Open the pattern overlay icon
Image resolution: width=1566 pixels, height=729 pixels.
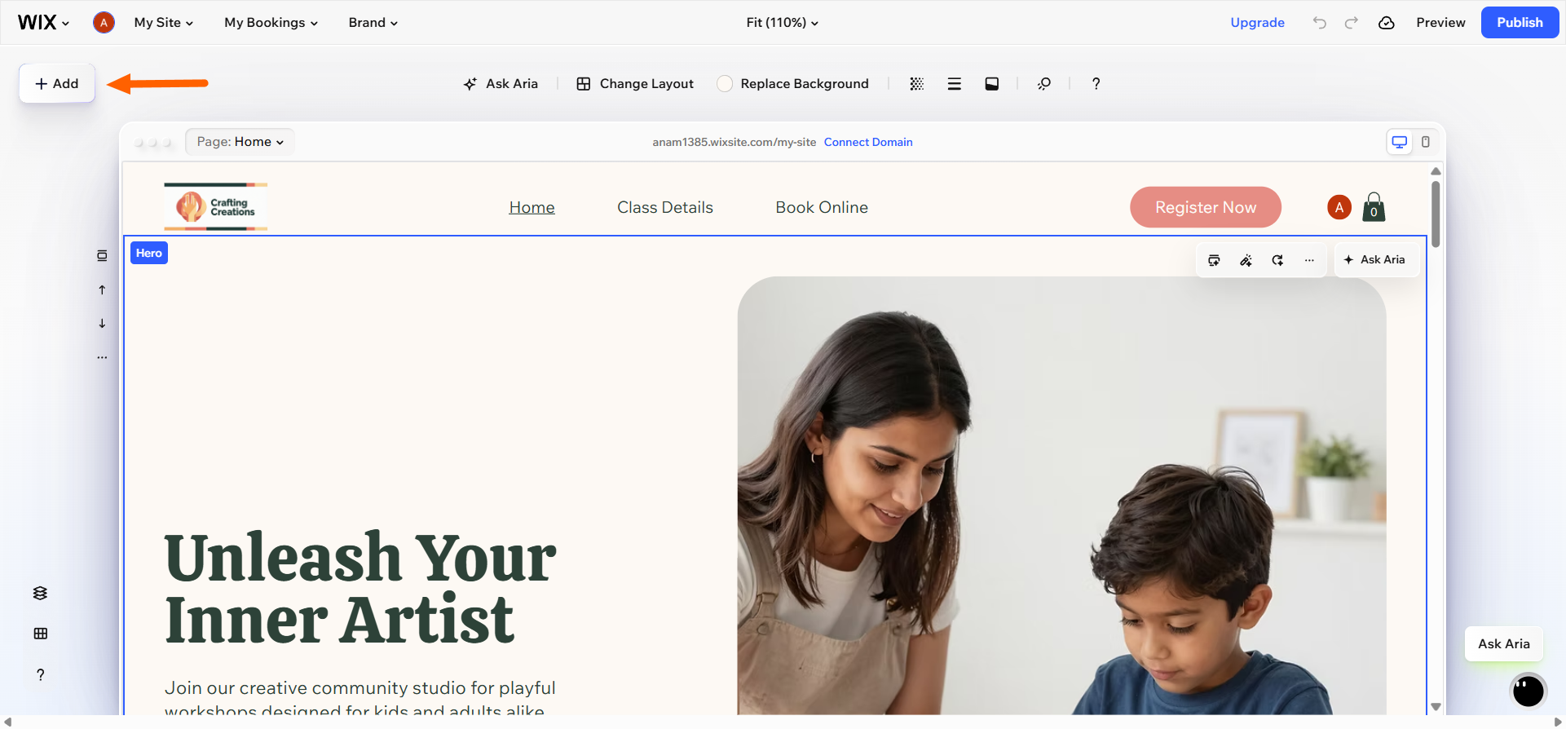click(916, 84)
